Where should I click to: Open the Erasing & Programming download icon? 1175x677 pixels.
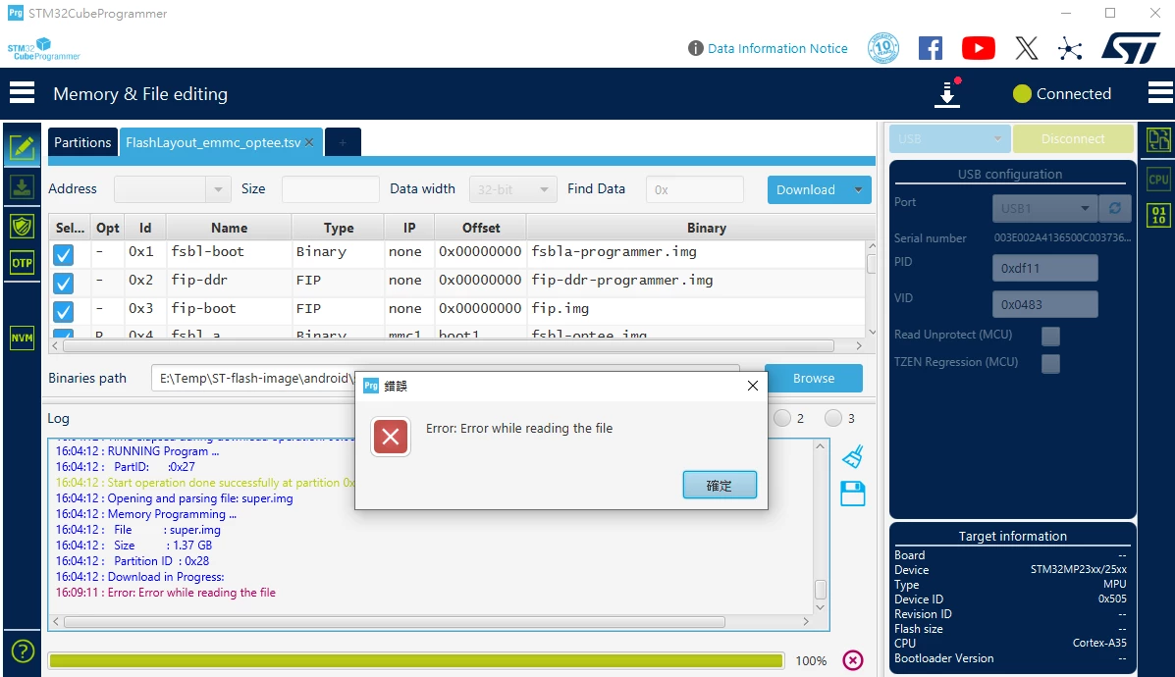(23, 187)
